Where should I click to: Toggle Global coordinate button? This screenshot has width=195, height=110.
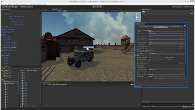click(30, 7)
